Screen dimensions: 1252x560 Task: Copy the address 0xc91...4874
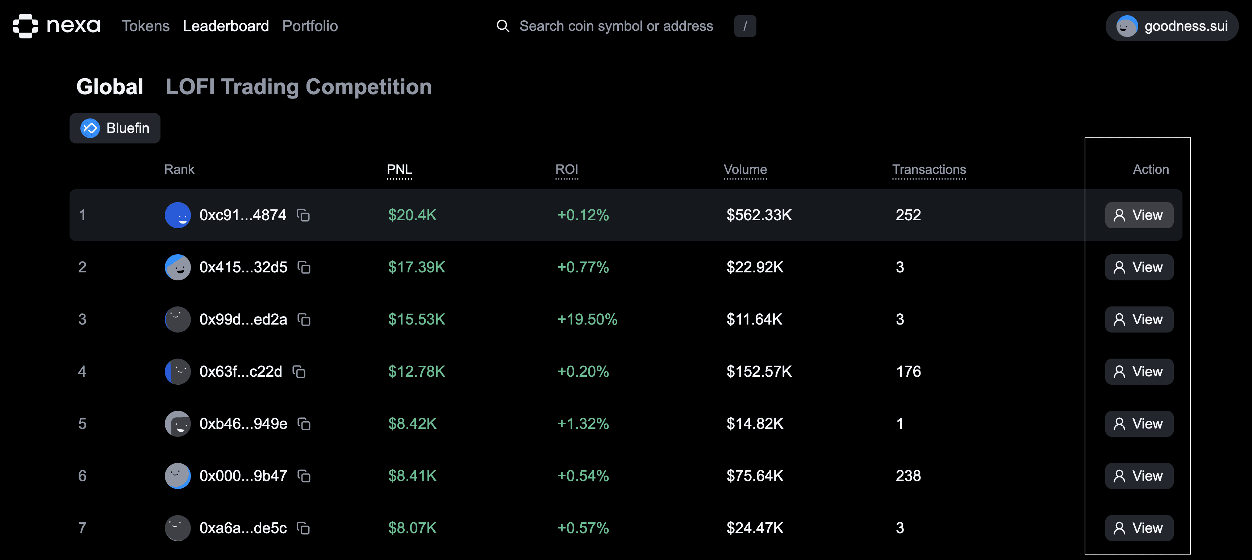click(304, 216)
